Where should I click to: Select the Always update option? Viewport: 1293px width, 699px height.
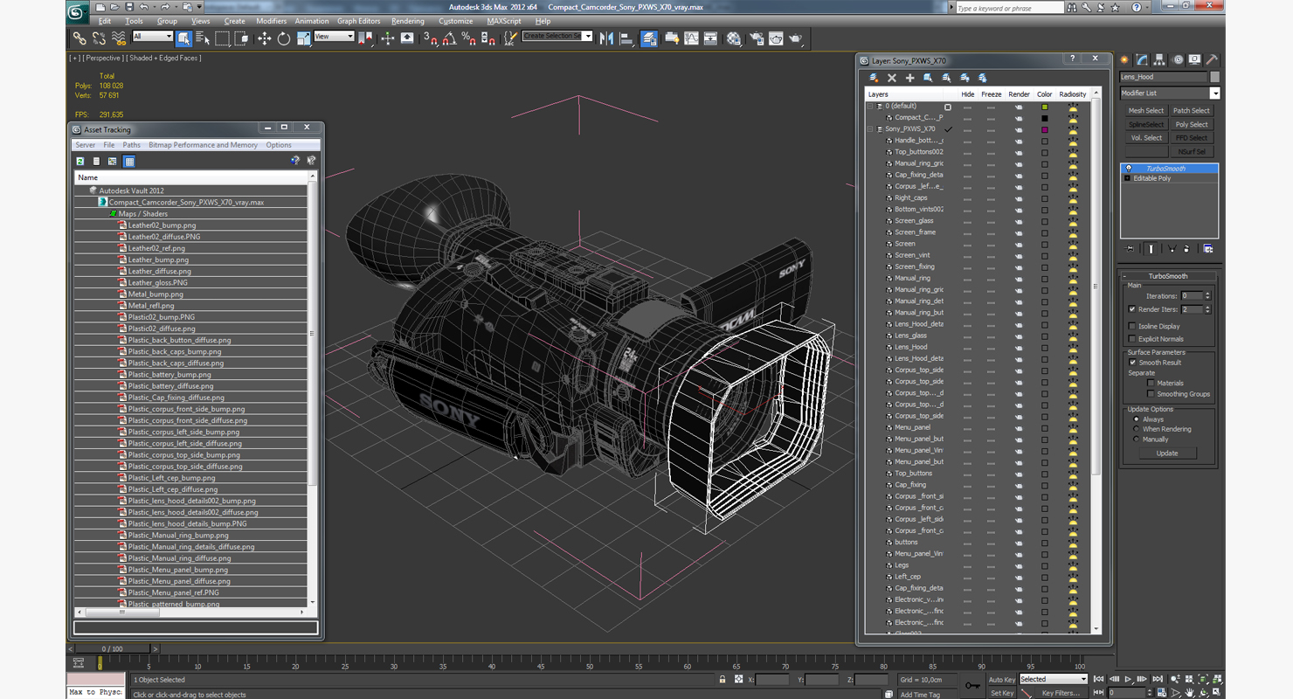click(x=1136, y=419)
